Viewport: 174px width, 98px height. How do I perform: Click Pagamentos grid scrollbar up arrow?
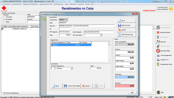click(109, 42)
